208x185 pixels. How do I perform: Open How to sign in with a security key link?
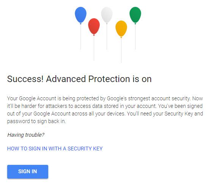pyautogui.click(x=55, y=149)
